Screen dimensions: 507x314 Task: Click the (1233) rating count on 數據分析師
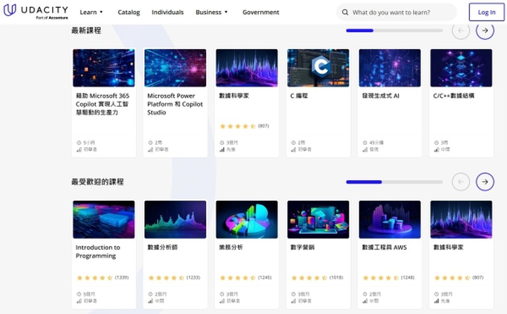(x=193, y=278)
